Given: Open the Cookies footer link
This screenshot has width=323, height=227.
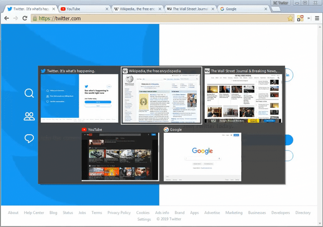Looking at the screenshot, I should [143, 212].
